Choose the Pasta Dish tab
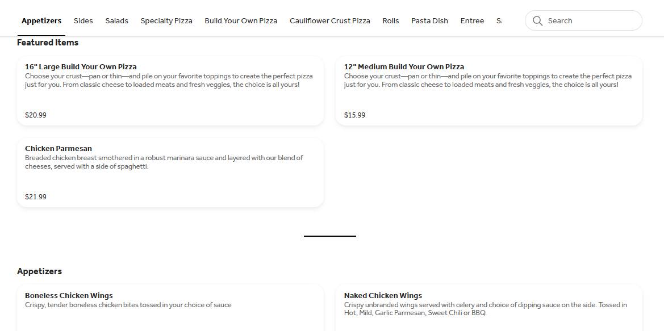The width and height of the screenshot is (664, 331). [429, 21]
